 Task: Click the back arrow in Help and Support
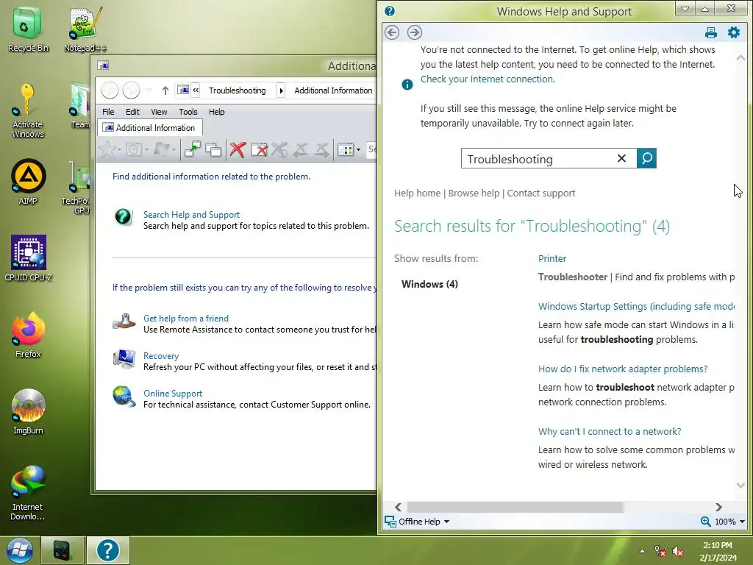pyautogui.click(x=392, y=32)
